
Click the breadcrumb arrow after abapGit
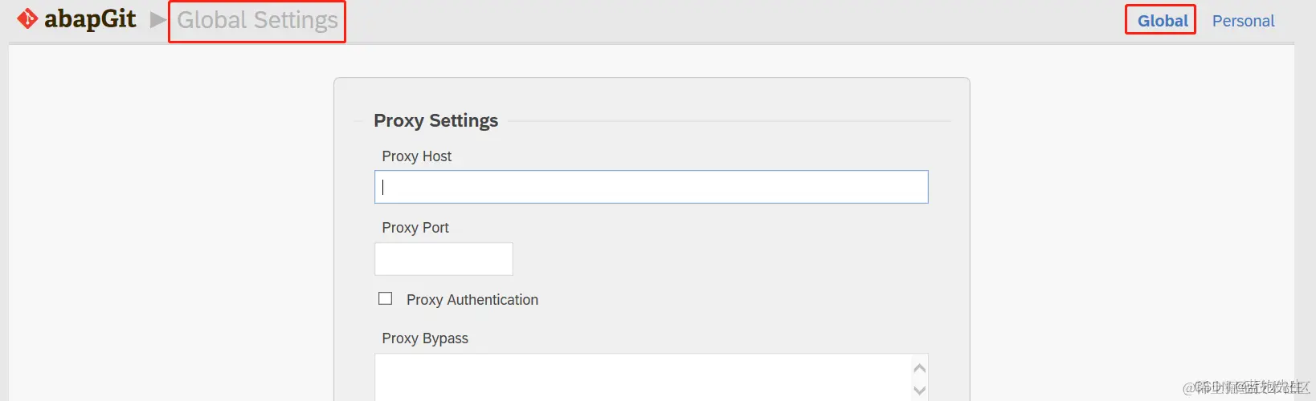[x=157, y=20]
